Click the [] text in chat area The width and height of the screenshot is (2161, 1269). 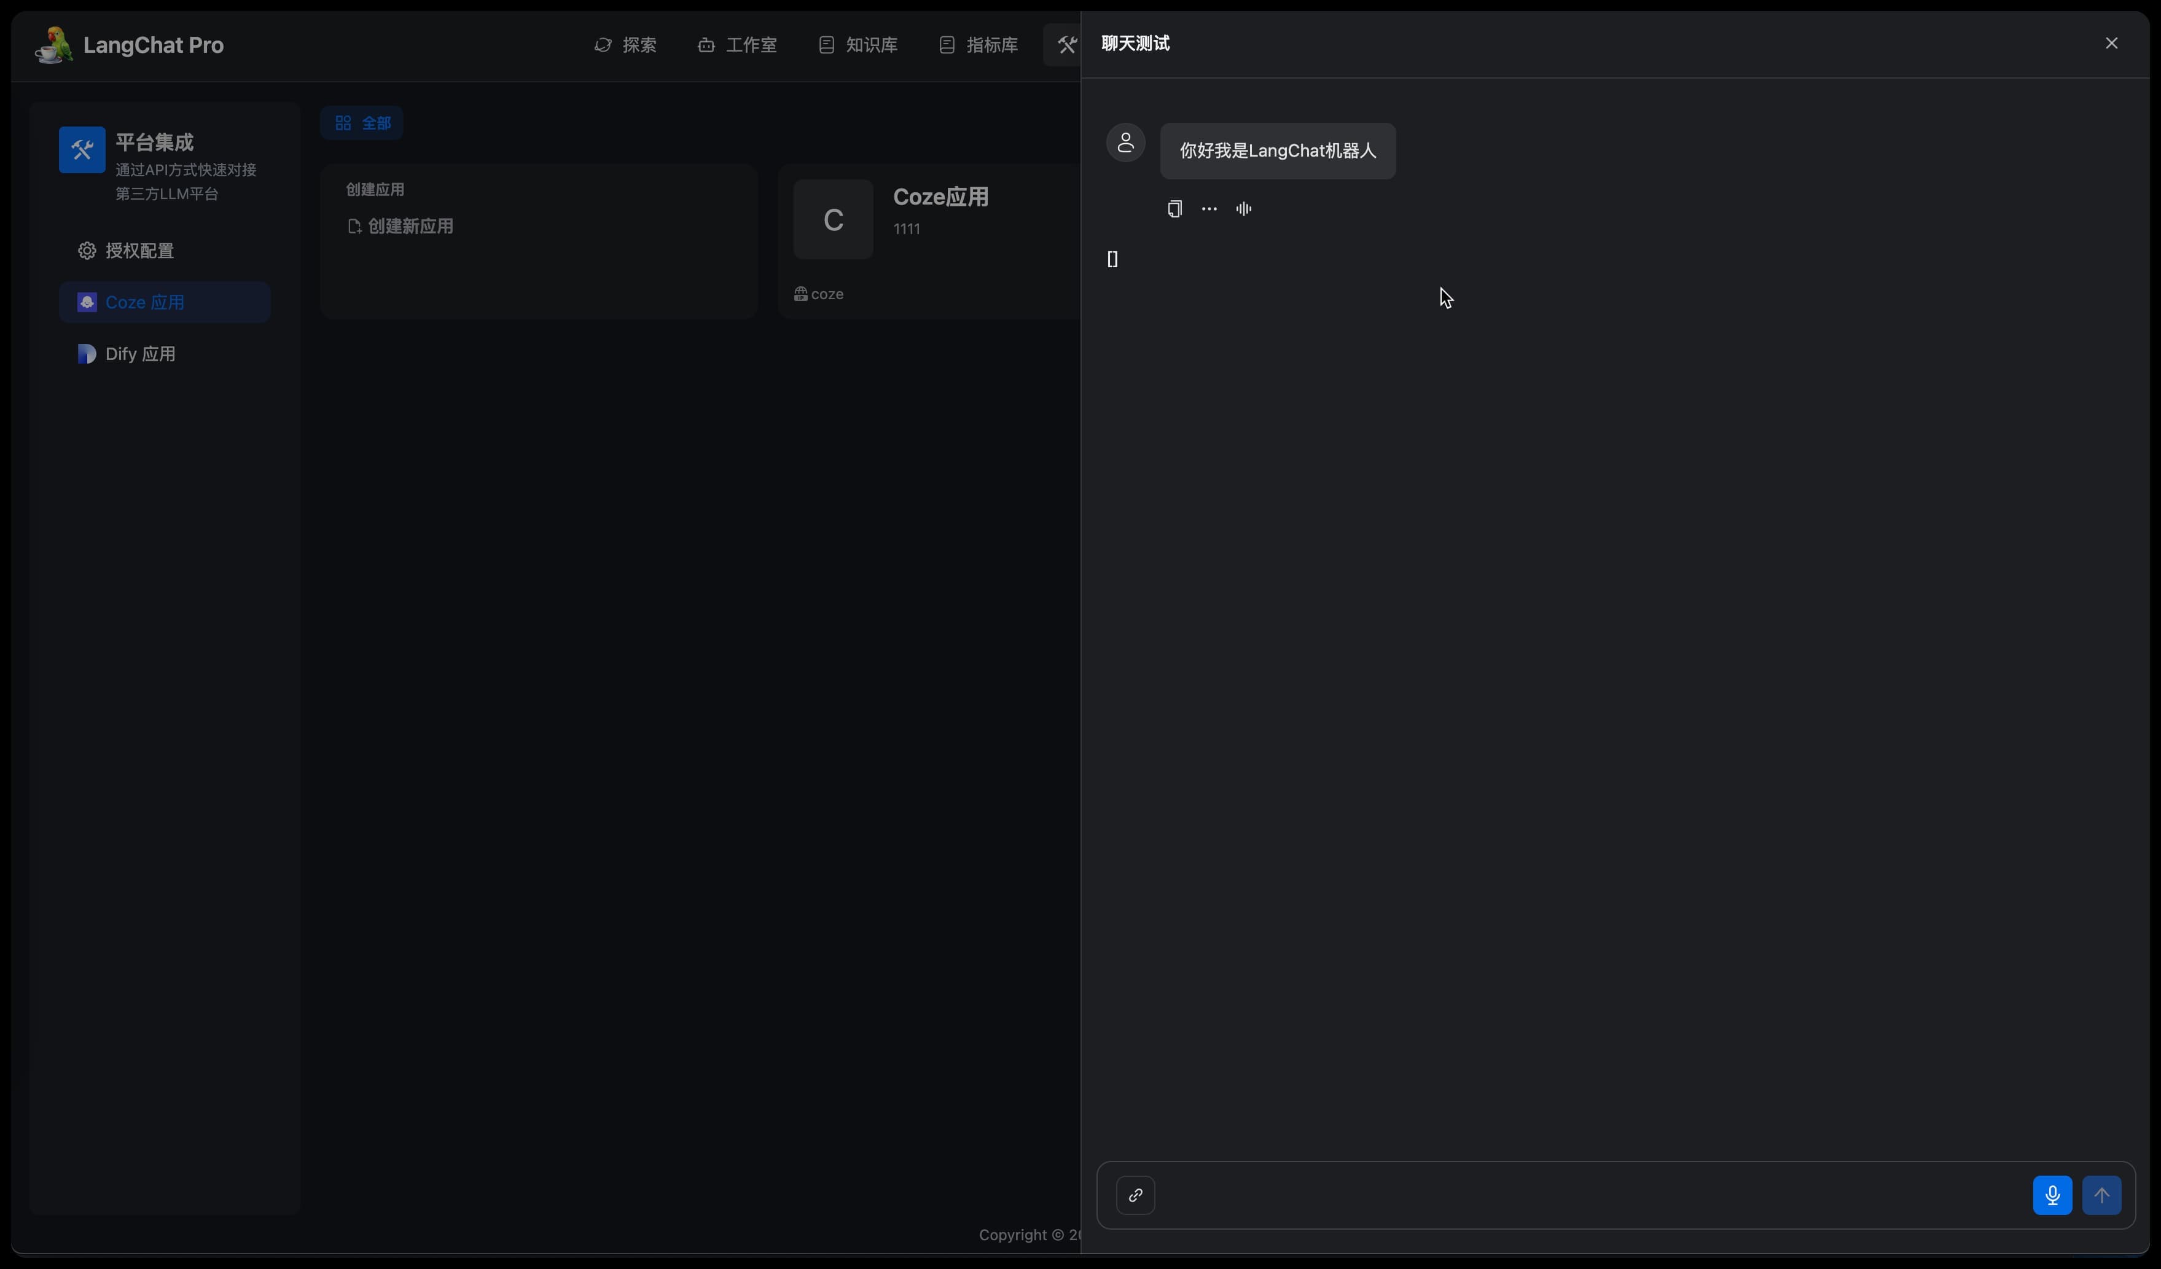coord(1112,260)
